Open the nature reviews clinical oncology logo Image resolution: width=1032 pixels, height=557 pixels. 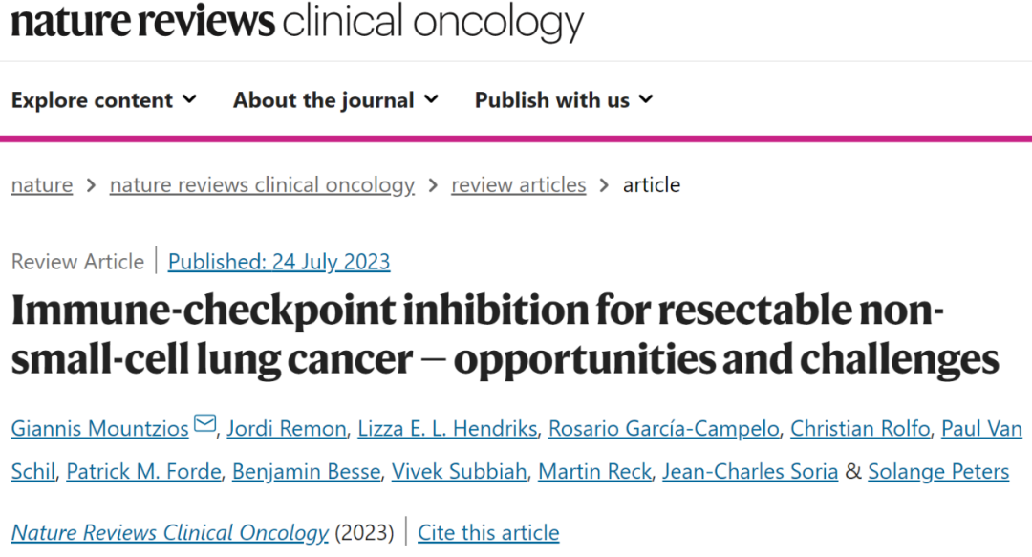[x=297, y=23]
